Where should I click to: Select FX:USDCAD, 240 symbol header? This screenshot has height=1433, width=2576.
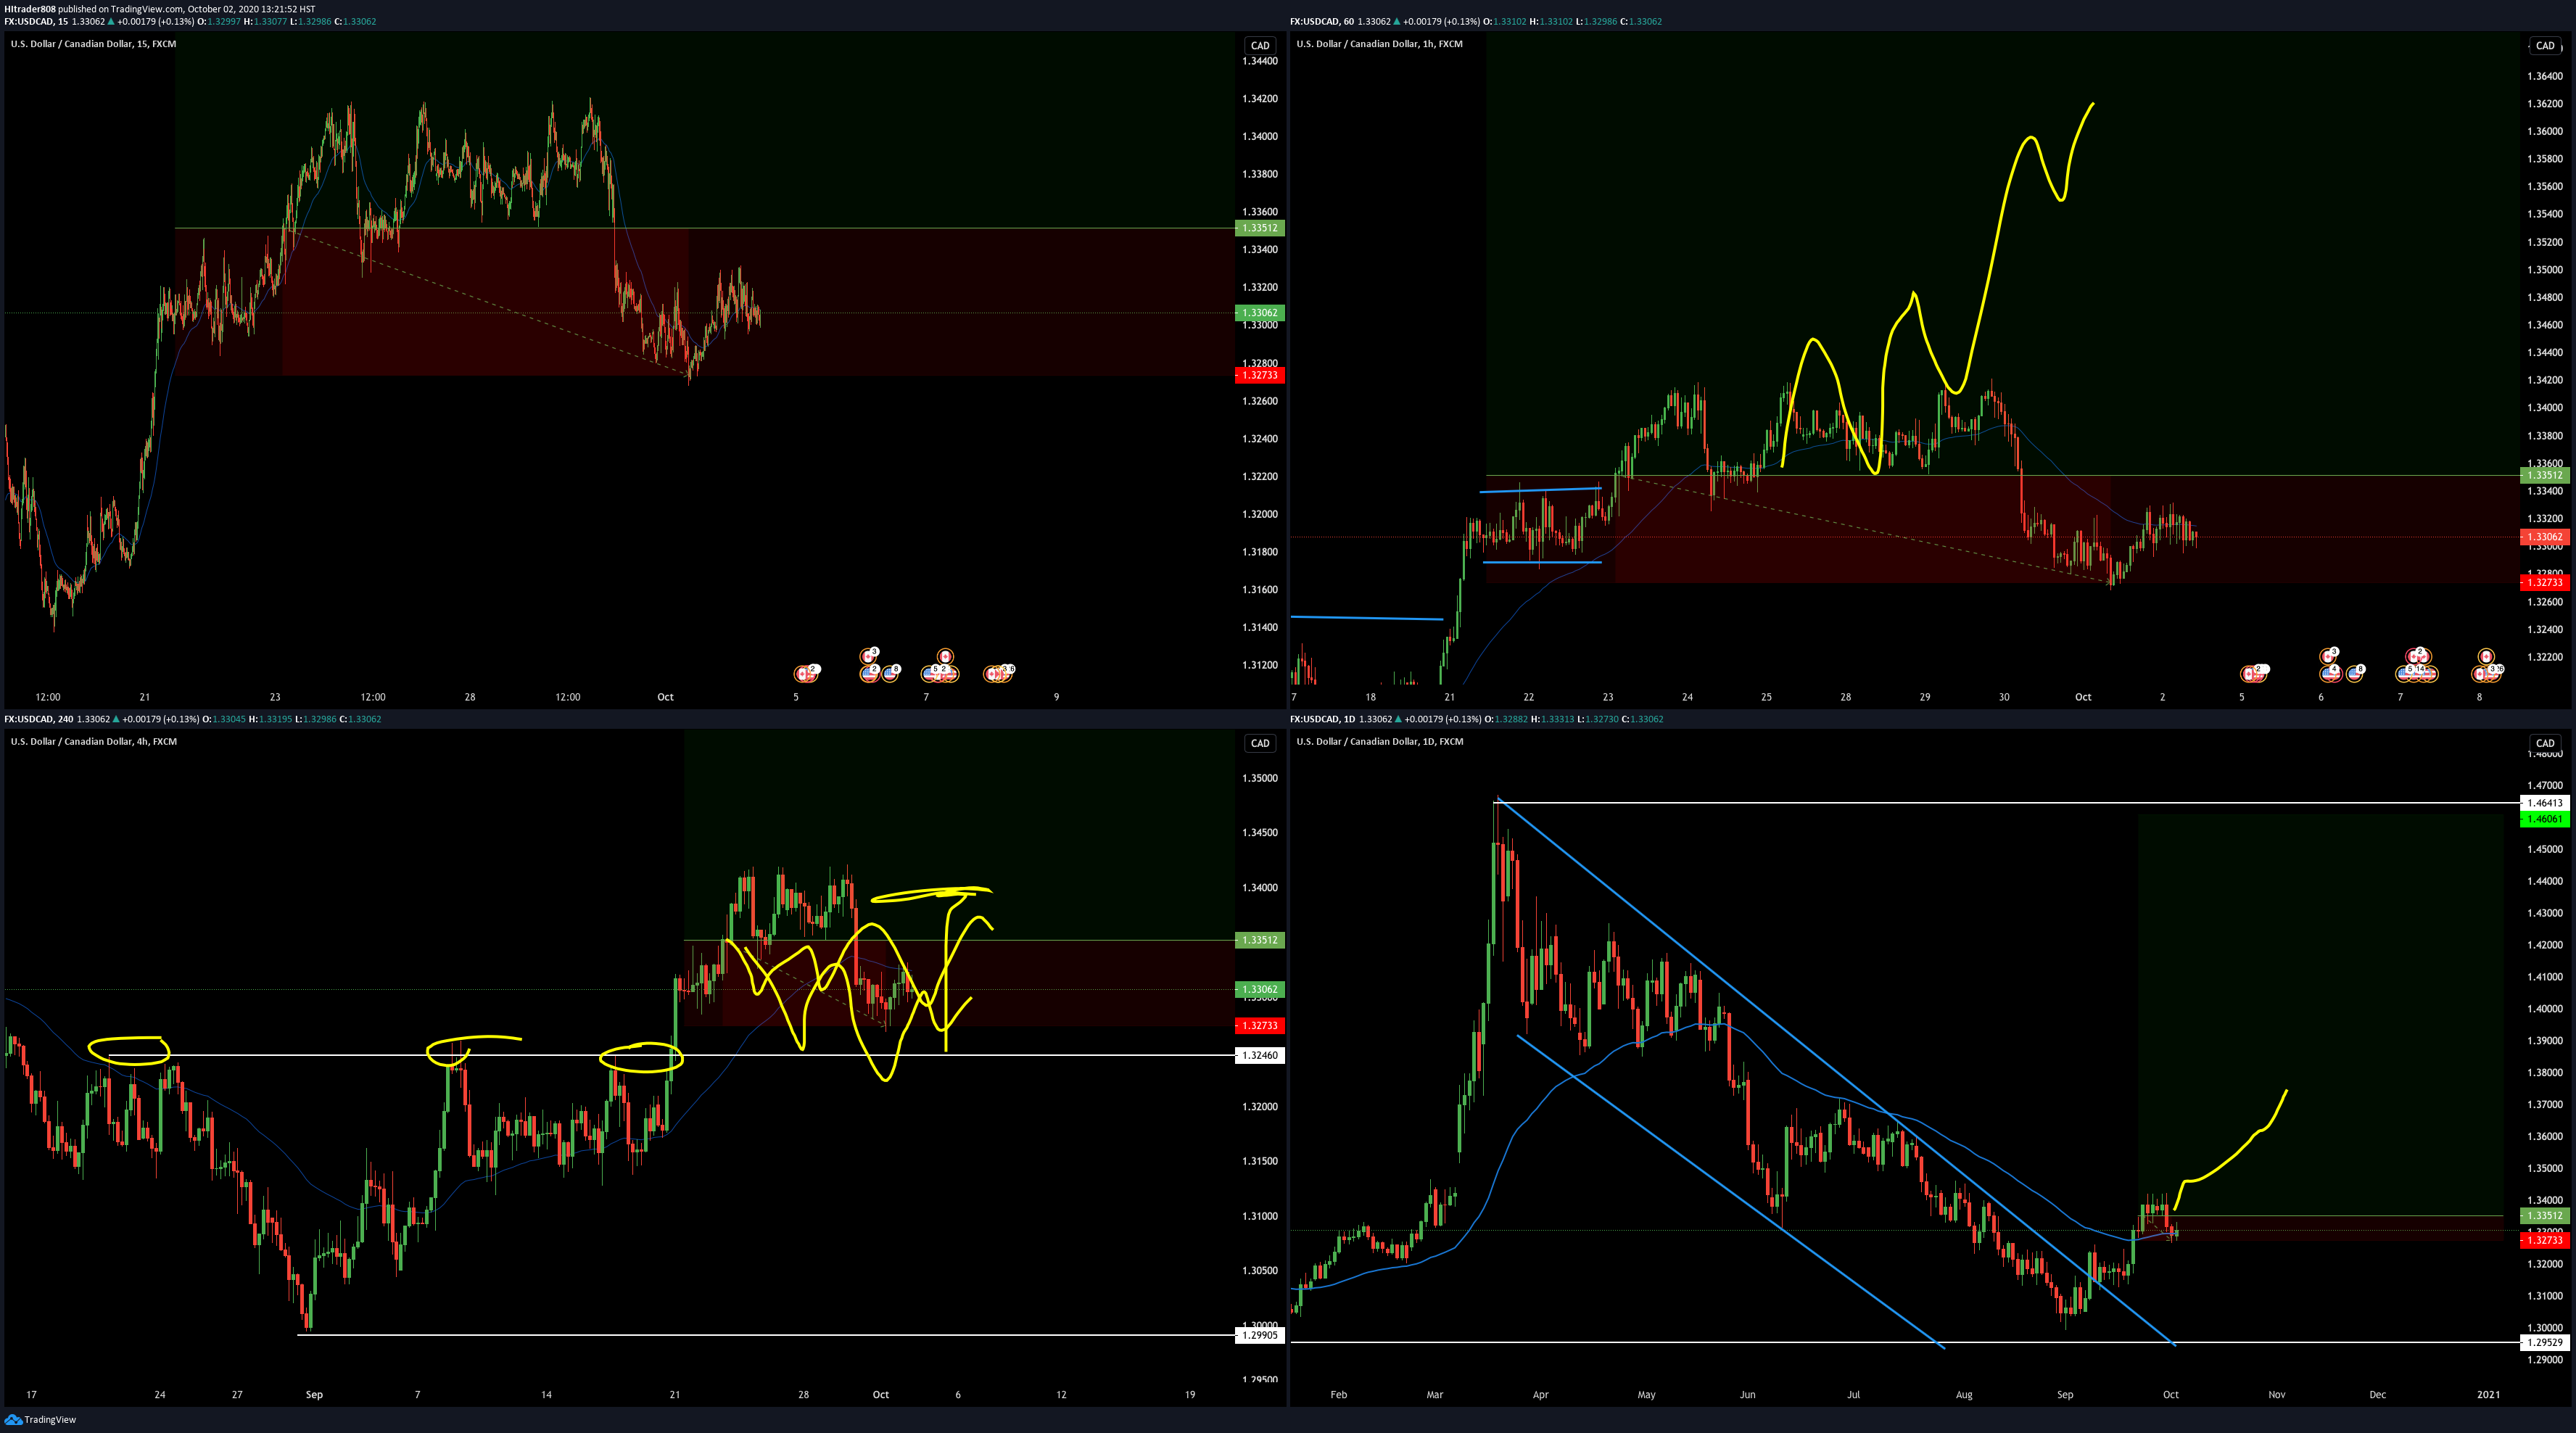tap(38, 719)
